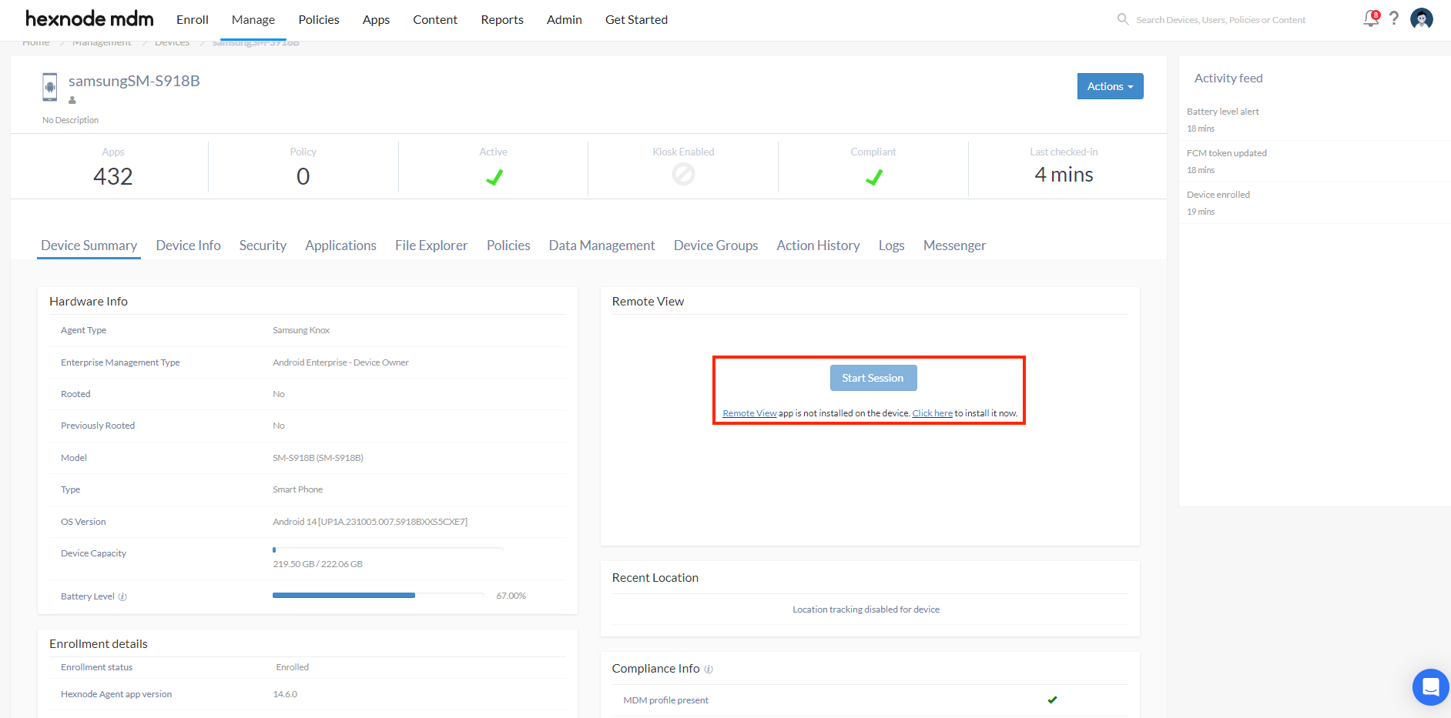Open the Manage menu
1451x718 pixels.
pos(253,20)
